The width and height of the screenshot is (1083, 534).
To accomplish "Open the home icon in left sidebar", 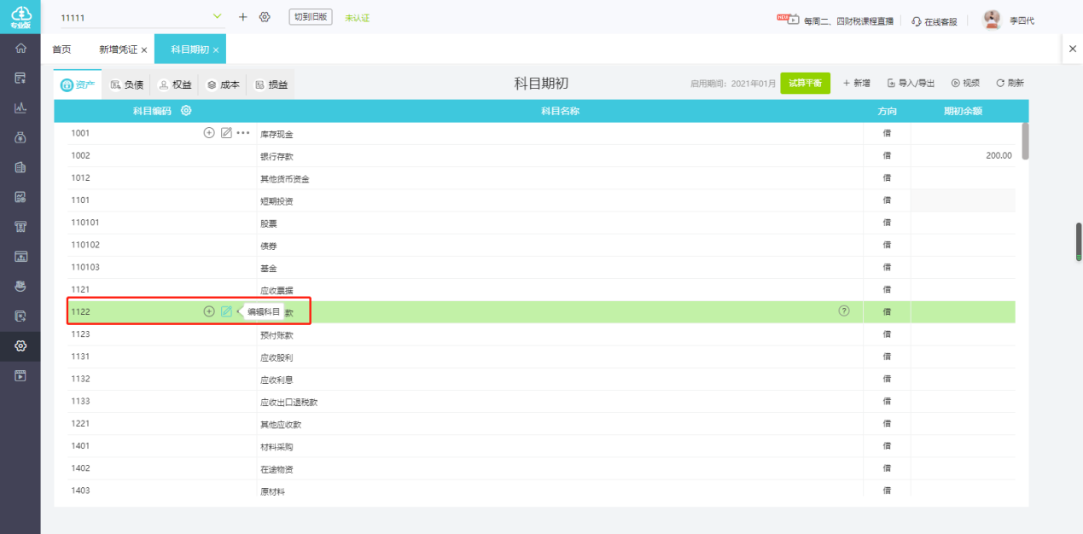I will (x=20, y=49).
